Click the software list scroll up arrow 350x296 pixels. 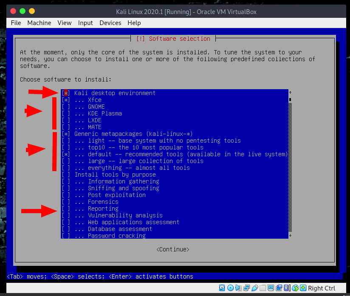pyautogui.click(x=290, y=93)
